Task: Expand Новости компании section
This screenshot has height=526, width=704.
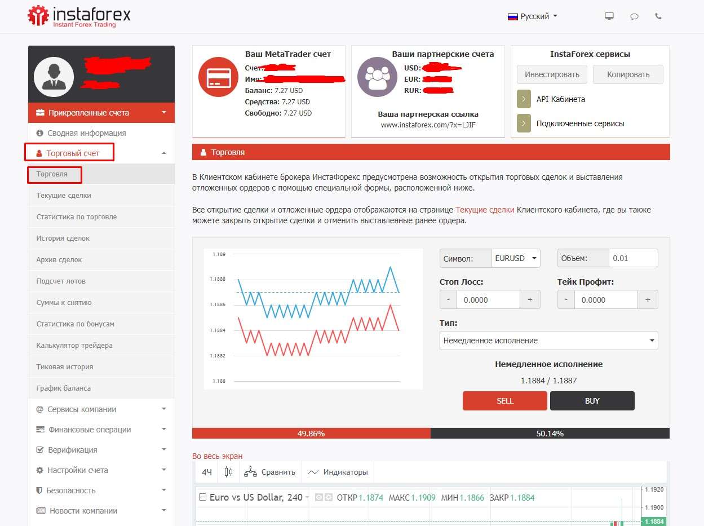Action: 101,511
